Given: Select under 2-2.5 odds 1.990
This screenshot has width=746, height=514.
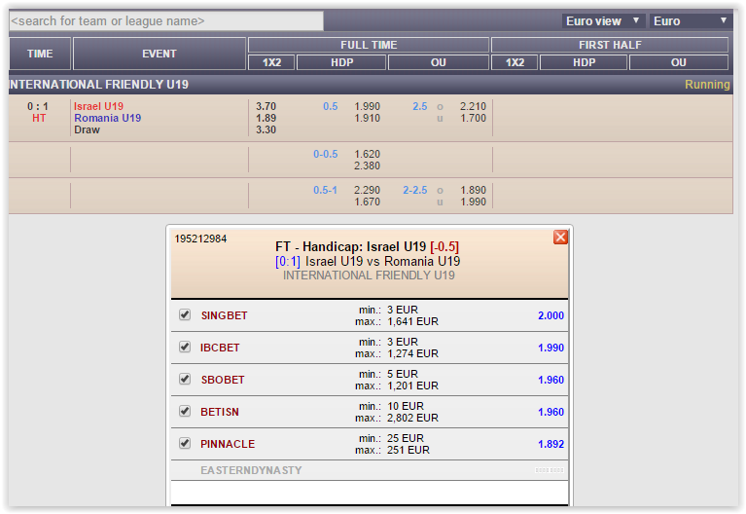Looking at the screenshot, I should [x=473, y=202].
